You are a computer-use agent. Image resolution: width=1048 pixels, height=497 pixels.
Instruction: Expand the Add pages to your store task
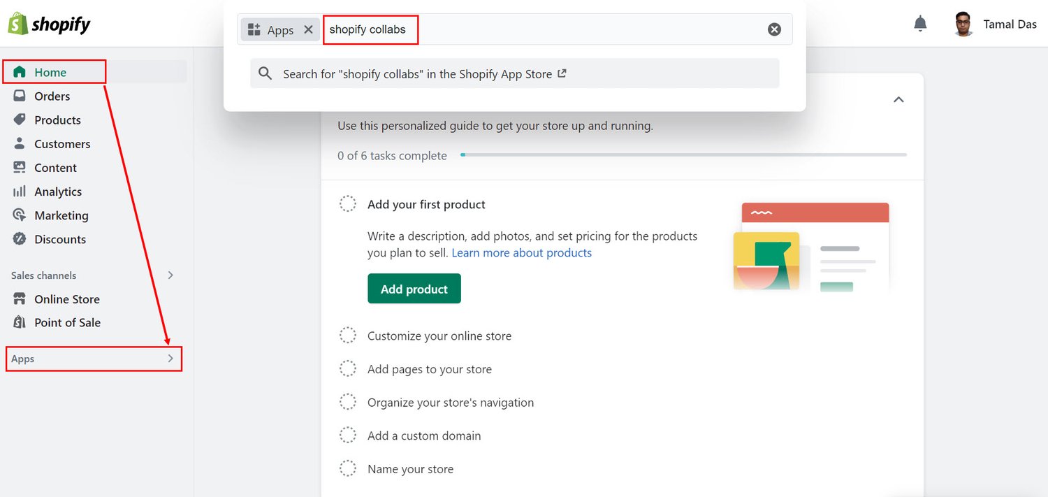(x=430, y=369)
